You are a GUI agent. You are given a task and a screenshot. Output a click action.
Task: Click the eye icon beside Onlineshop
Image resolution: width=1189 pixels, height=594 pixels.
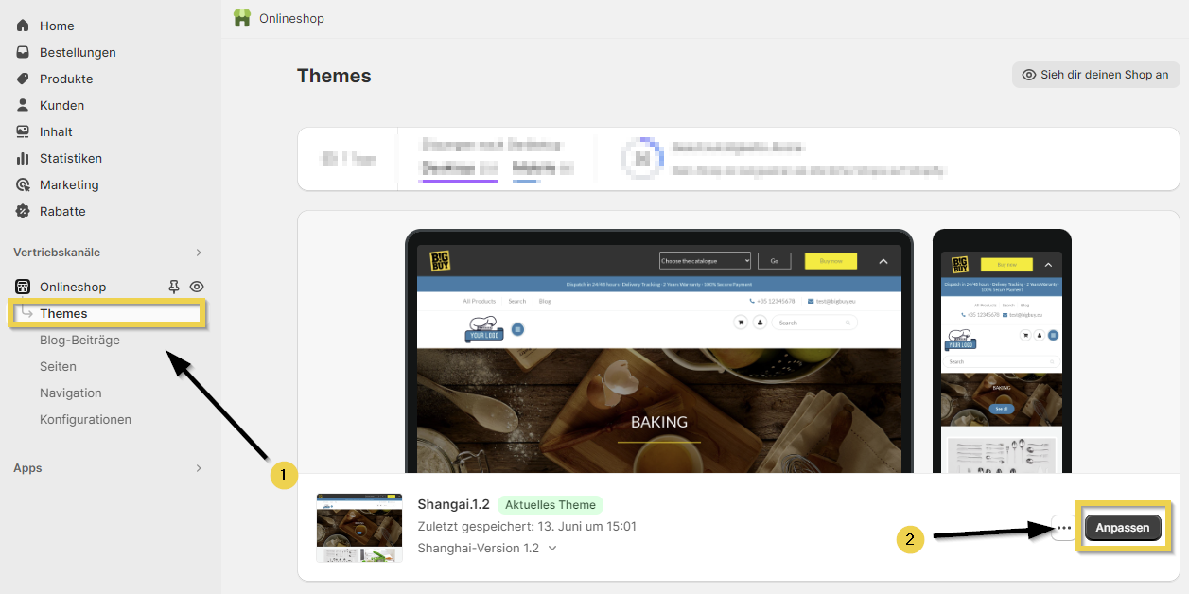[197, 287]
